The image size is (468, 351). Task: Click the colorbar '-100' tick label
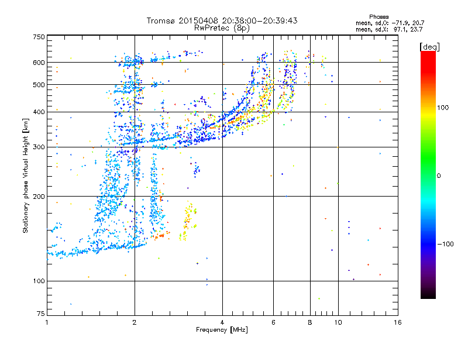[x=445, y=244]
